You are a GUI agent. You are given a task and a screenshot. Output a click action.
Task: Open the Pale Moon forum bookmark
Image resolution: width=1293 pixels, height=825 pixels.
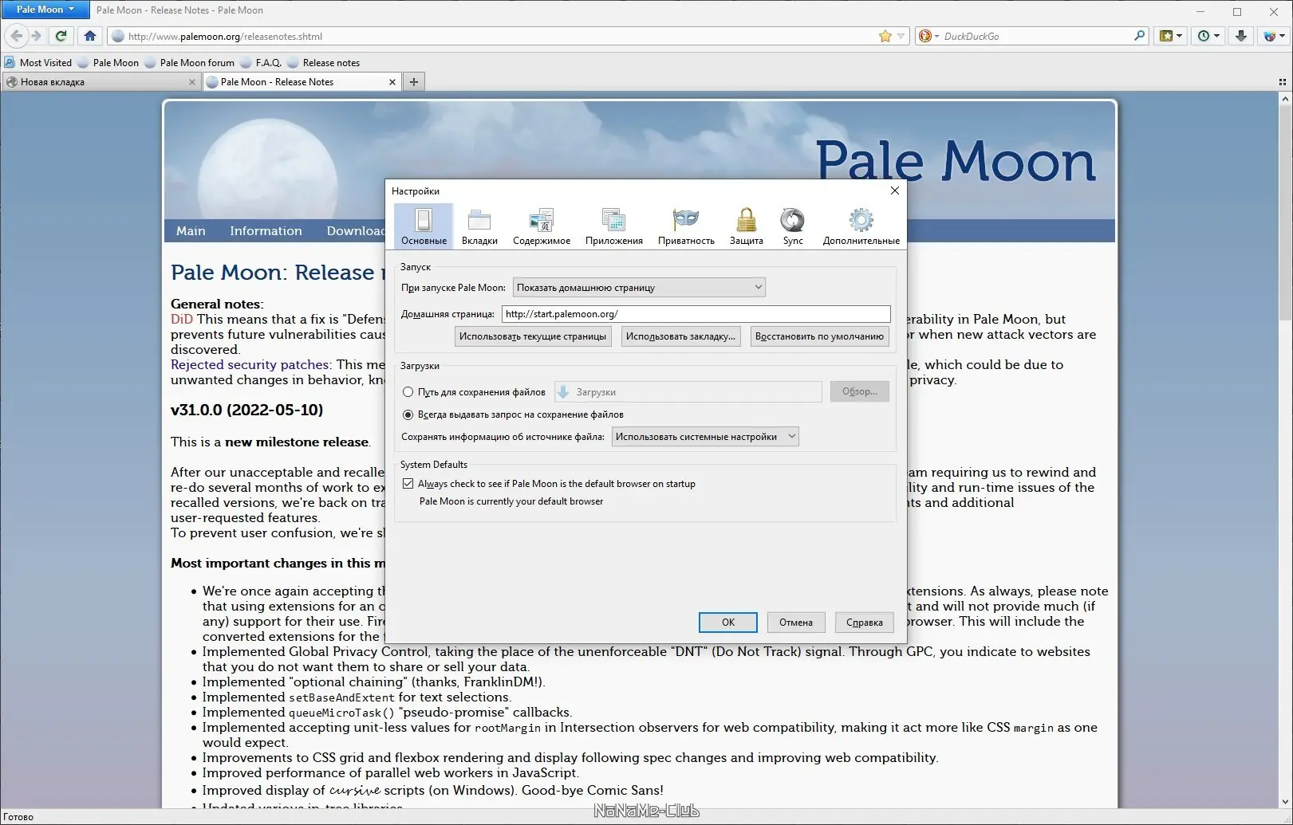coord(190,63)
